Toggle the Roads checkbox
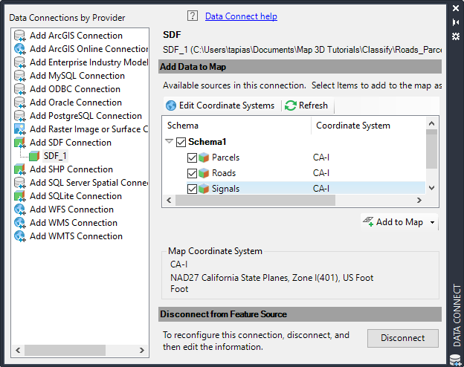Image resolution: width=464 pixels, height=367 pixels. point(193,173)
